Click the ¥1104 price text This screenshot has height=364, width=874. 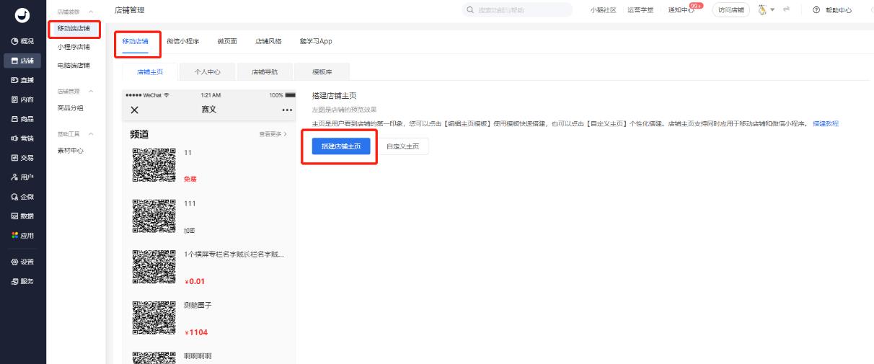click(x=196, y=332)
